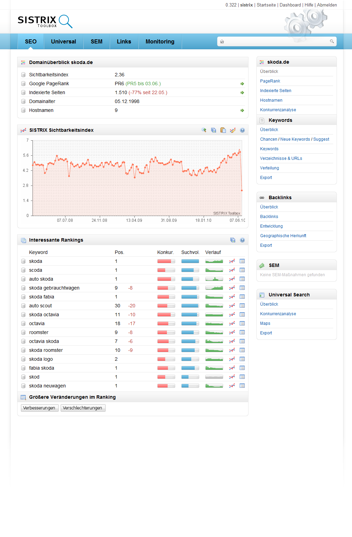Open the Monitoring tab
The image size is (352, 537).
[160, 41]
